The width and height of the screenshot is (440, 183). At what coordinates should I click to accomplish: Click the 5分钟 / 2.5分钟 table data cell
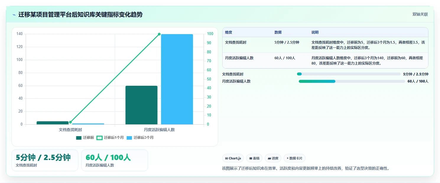(287, 42)
